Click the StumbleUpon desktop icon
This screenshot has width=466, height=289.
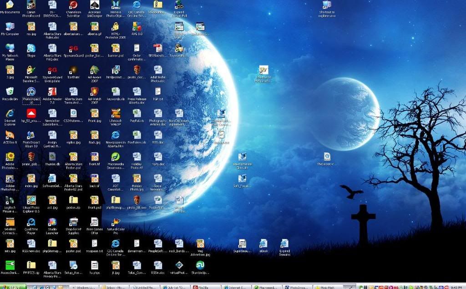point(200,265)
